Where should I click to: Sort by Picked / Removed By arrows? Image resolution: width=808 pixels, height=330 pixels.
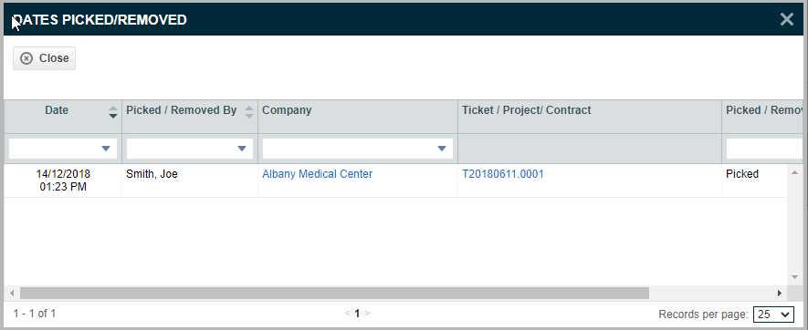[249, 112]
